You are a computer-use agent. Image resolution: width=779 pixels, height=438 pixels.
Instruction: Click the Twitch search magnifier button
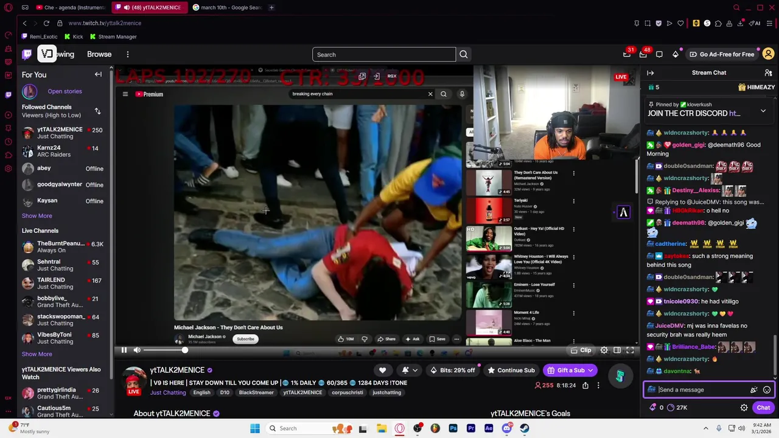[x=463, y=55]
